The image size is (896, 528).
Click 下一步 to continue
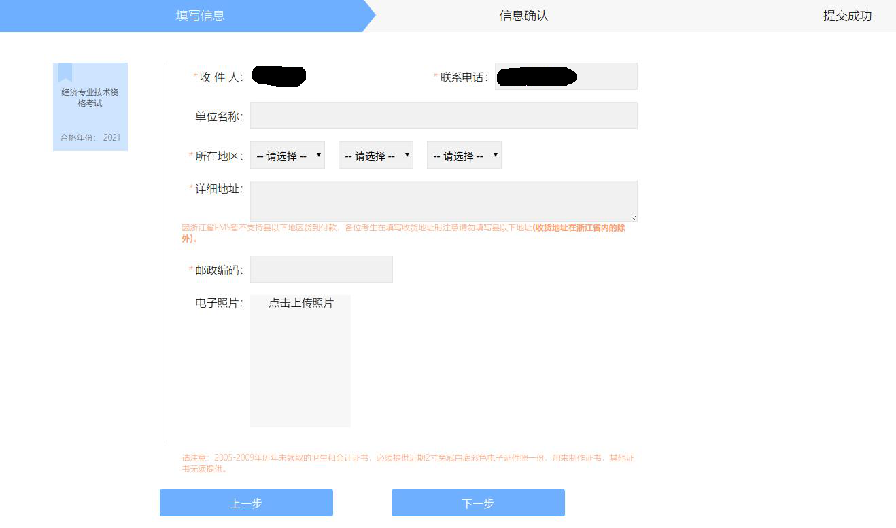(478, 503)
